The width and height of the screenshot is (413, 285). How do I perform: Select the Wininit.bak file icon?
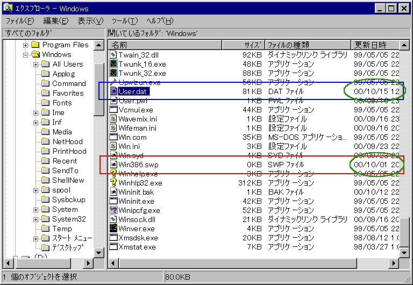(113, 192)
